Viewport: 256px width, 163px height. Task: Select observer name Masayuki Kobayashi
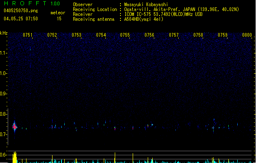coord(146,4)
